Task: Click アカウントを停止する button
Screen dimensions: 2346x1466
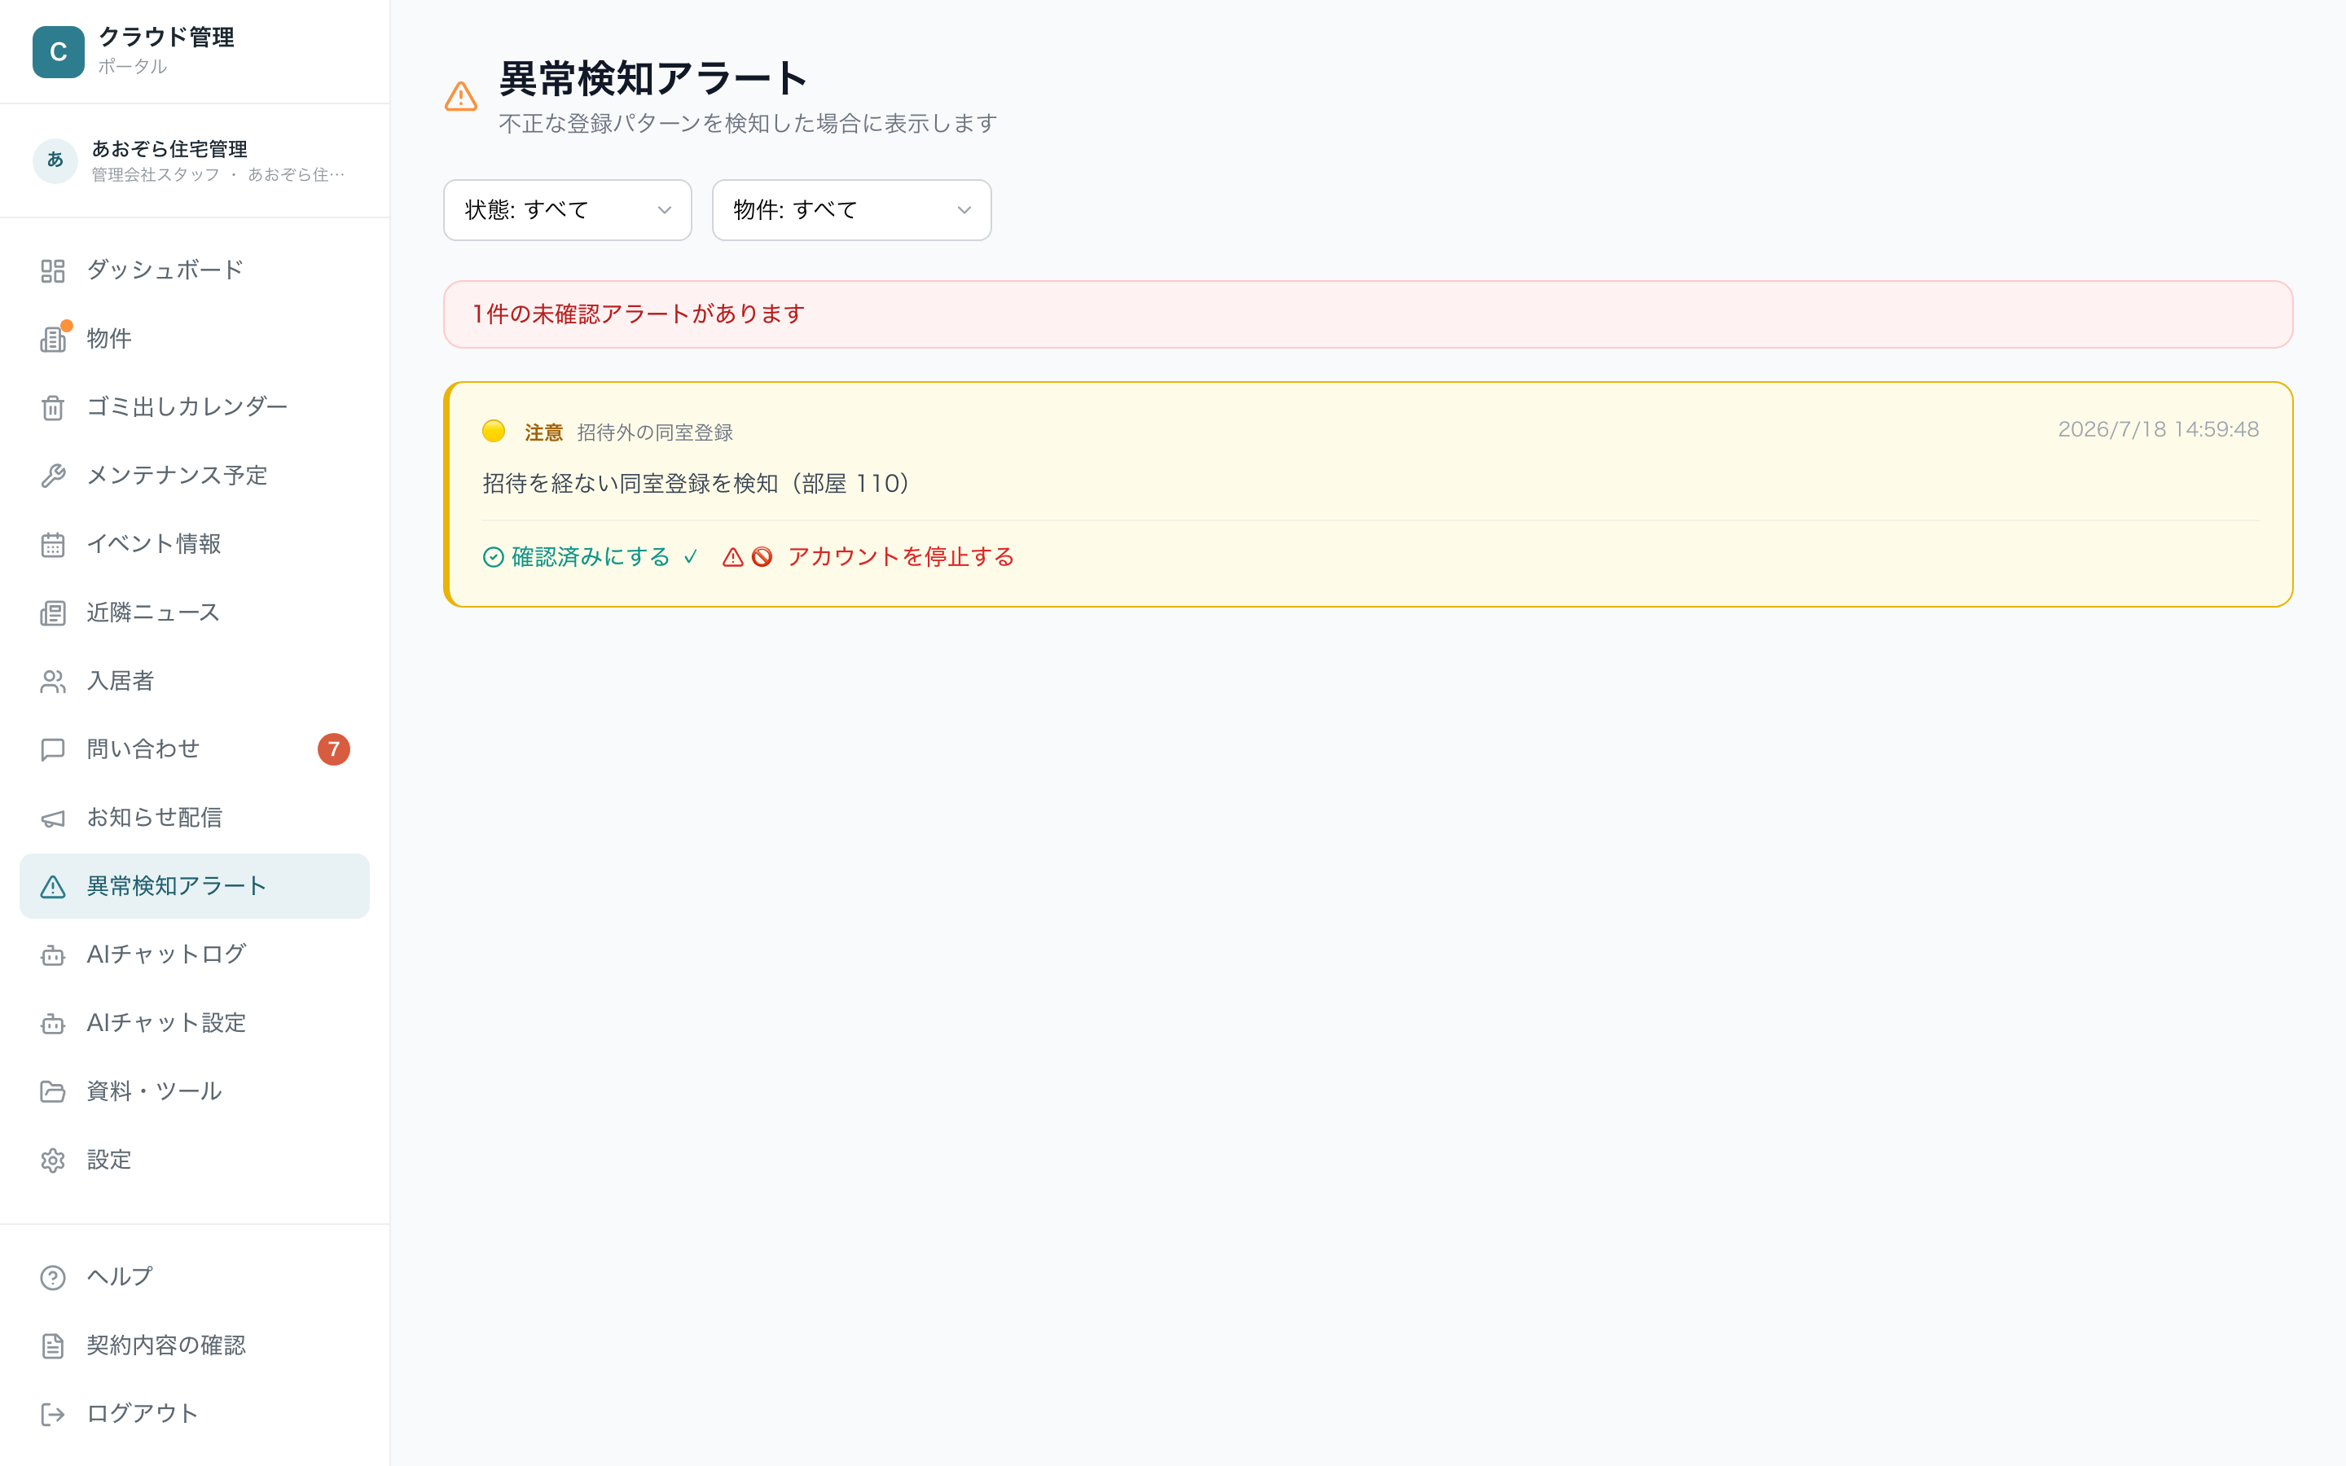Action: pyautogui.click(x=868, y=556)
